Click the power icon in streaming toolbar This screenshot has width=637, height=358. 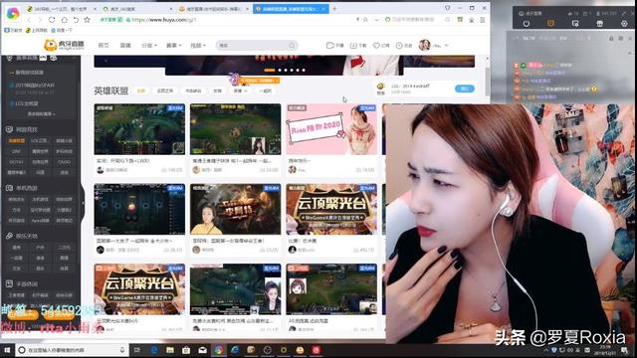(x=527, y=24)
